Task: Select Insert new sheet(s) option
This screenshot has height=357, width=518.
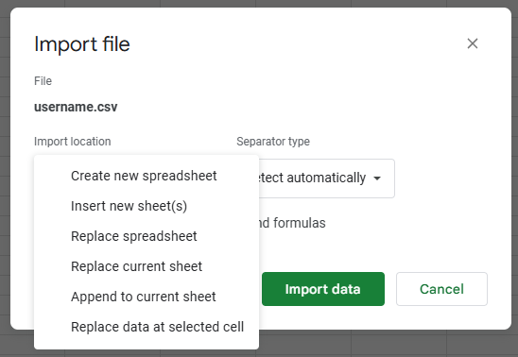Action: tap(147, 206)
